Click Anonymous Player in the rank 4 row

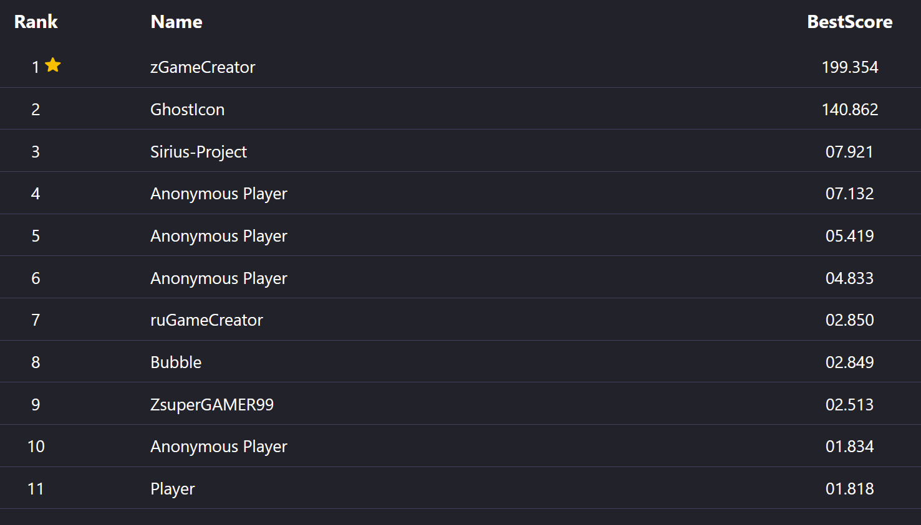tap(218, 194)
